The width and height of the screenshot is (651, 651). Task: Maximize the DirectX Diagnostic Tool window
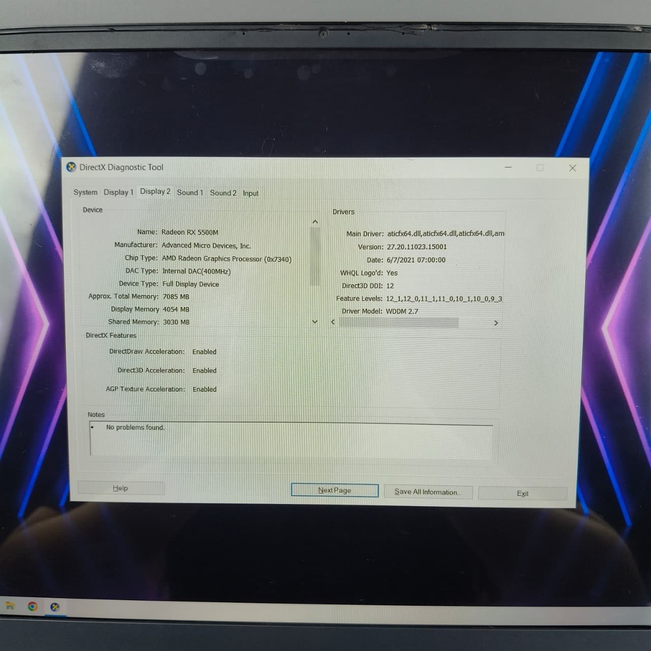[540, 167]
